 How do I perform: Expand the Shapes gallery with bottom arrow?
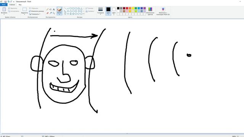pos(84,14)
